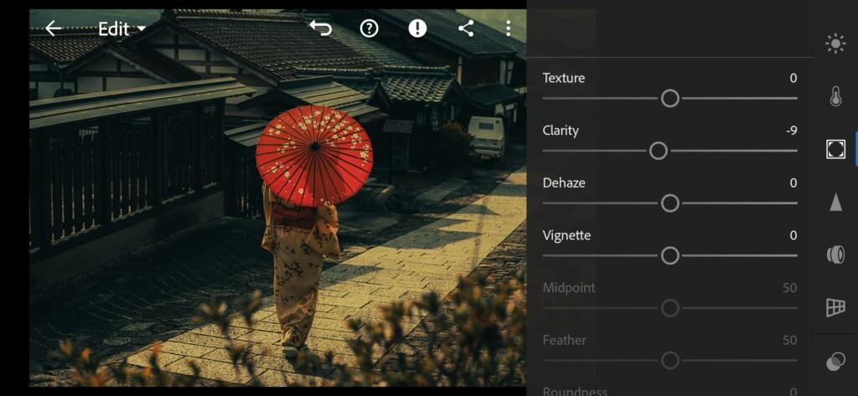Click the Clarity value -9

coord(791,131)
